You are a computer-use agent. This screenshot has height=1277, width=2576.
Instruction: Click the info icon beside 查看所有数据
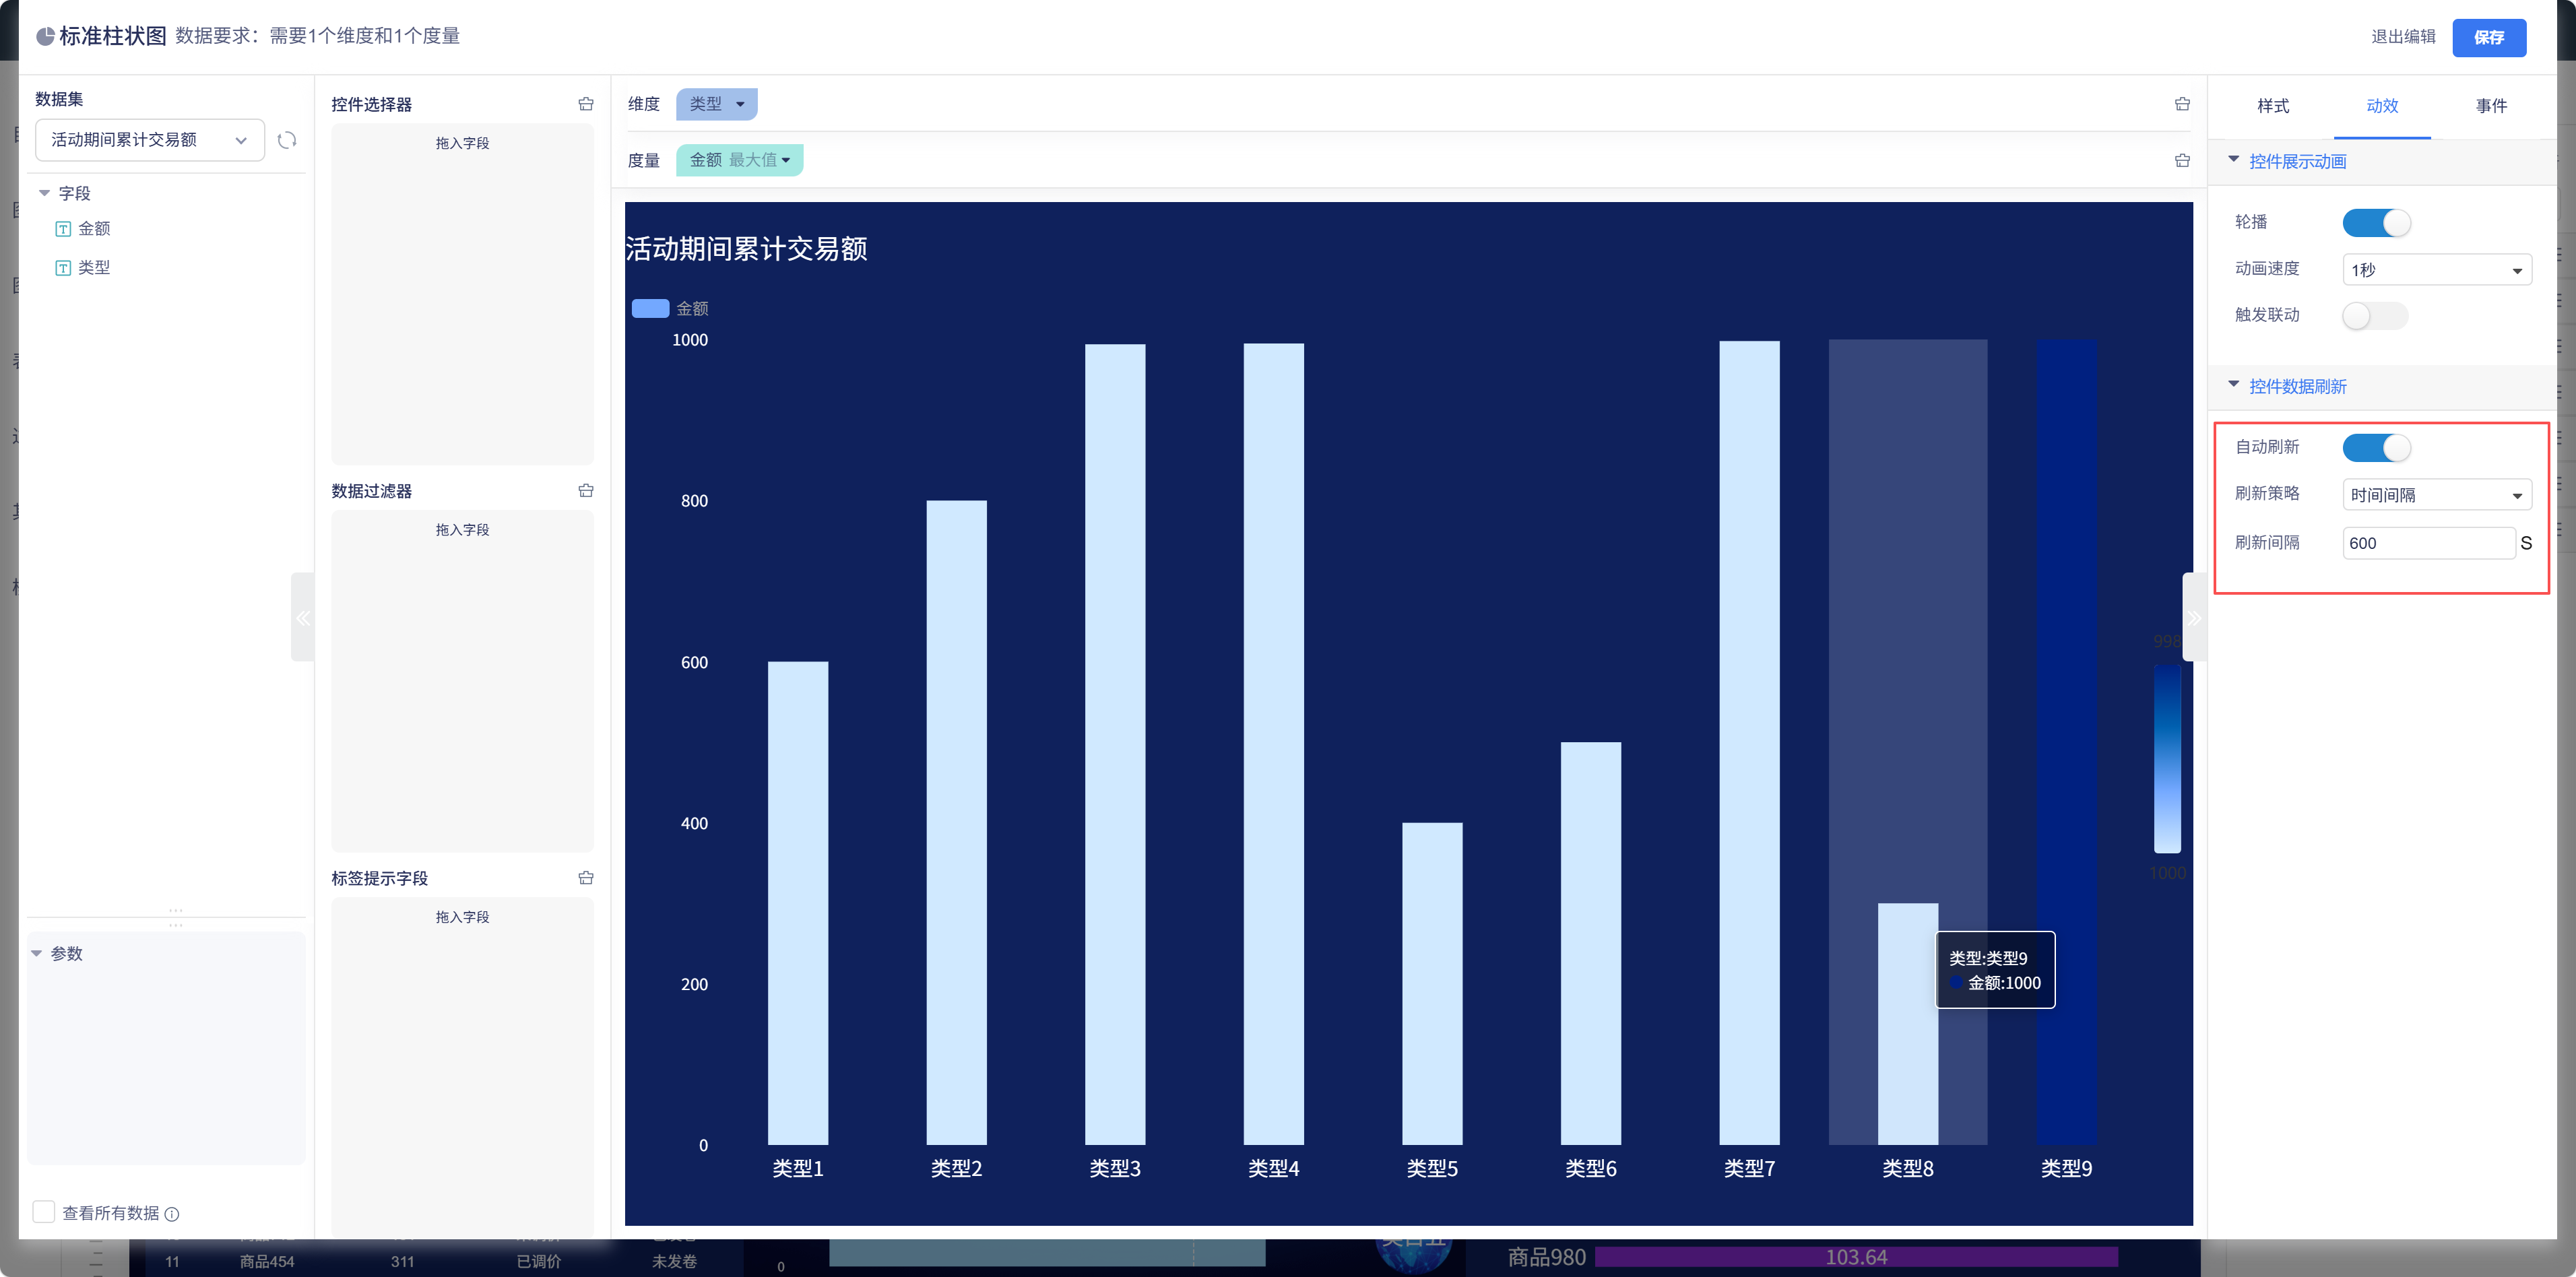172,1214
